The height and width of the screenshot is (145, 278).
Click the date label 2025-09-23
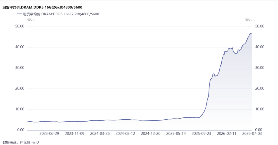pos(201,134)
